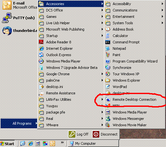
Task: Open Address Book via its icon
Action: [108, 29]
